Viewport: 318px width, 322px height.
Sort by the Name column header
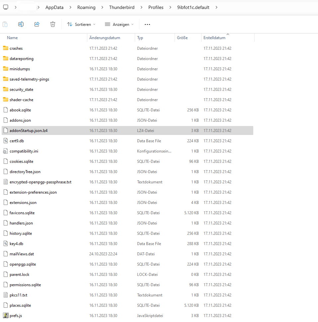tap(12, 38)
